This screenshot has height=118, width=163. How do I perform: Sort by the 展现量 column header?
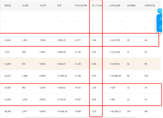8,5
